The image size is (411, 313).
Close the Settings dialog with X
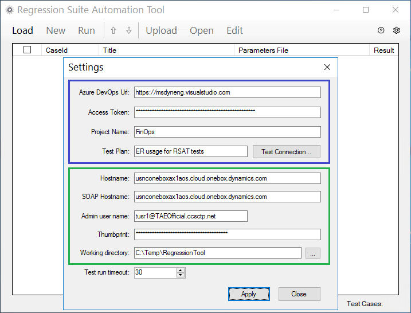327,67
